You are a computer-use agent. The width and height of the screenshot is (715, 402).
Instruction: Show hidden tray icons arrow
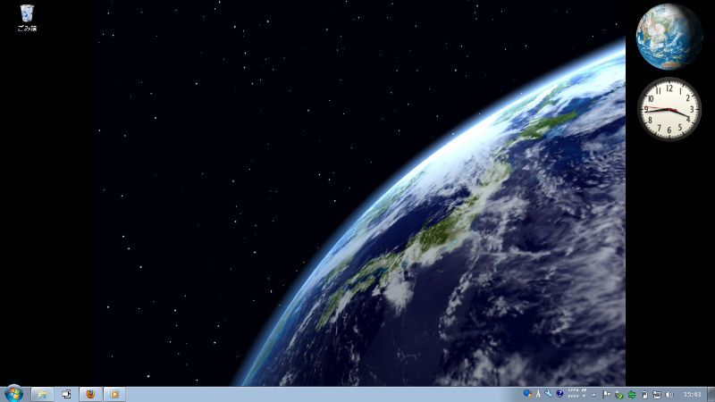594,395
